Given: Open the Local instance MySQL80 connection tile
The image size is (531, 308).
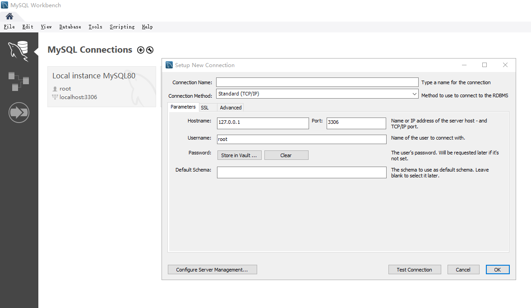Looking at the screenshot, I should pos(102,86).
